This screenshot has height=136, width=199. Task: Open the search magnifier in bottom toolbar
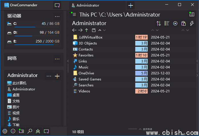[29, 131]
